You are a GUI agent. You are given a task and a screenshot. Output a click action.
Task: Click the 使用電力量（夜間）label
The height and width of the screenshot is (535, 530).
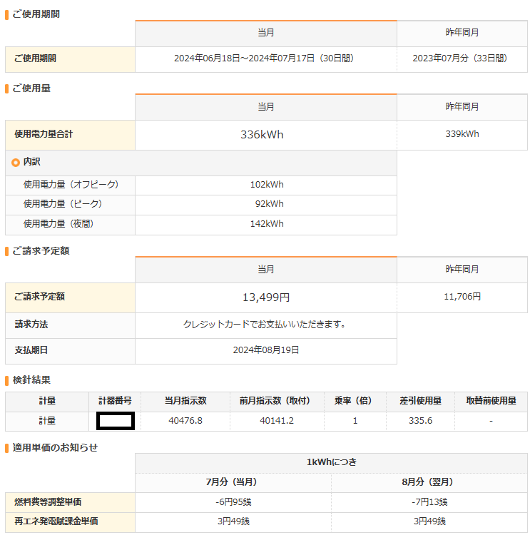[x=58, y=224]
